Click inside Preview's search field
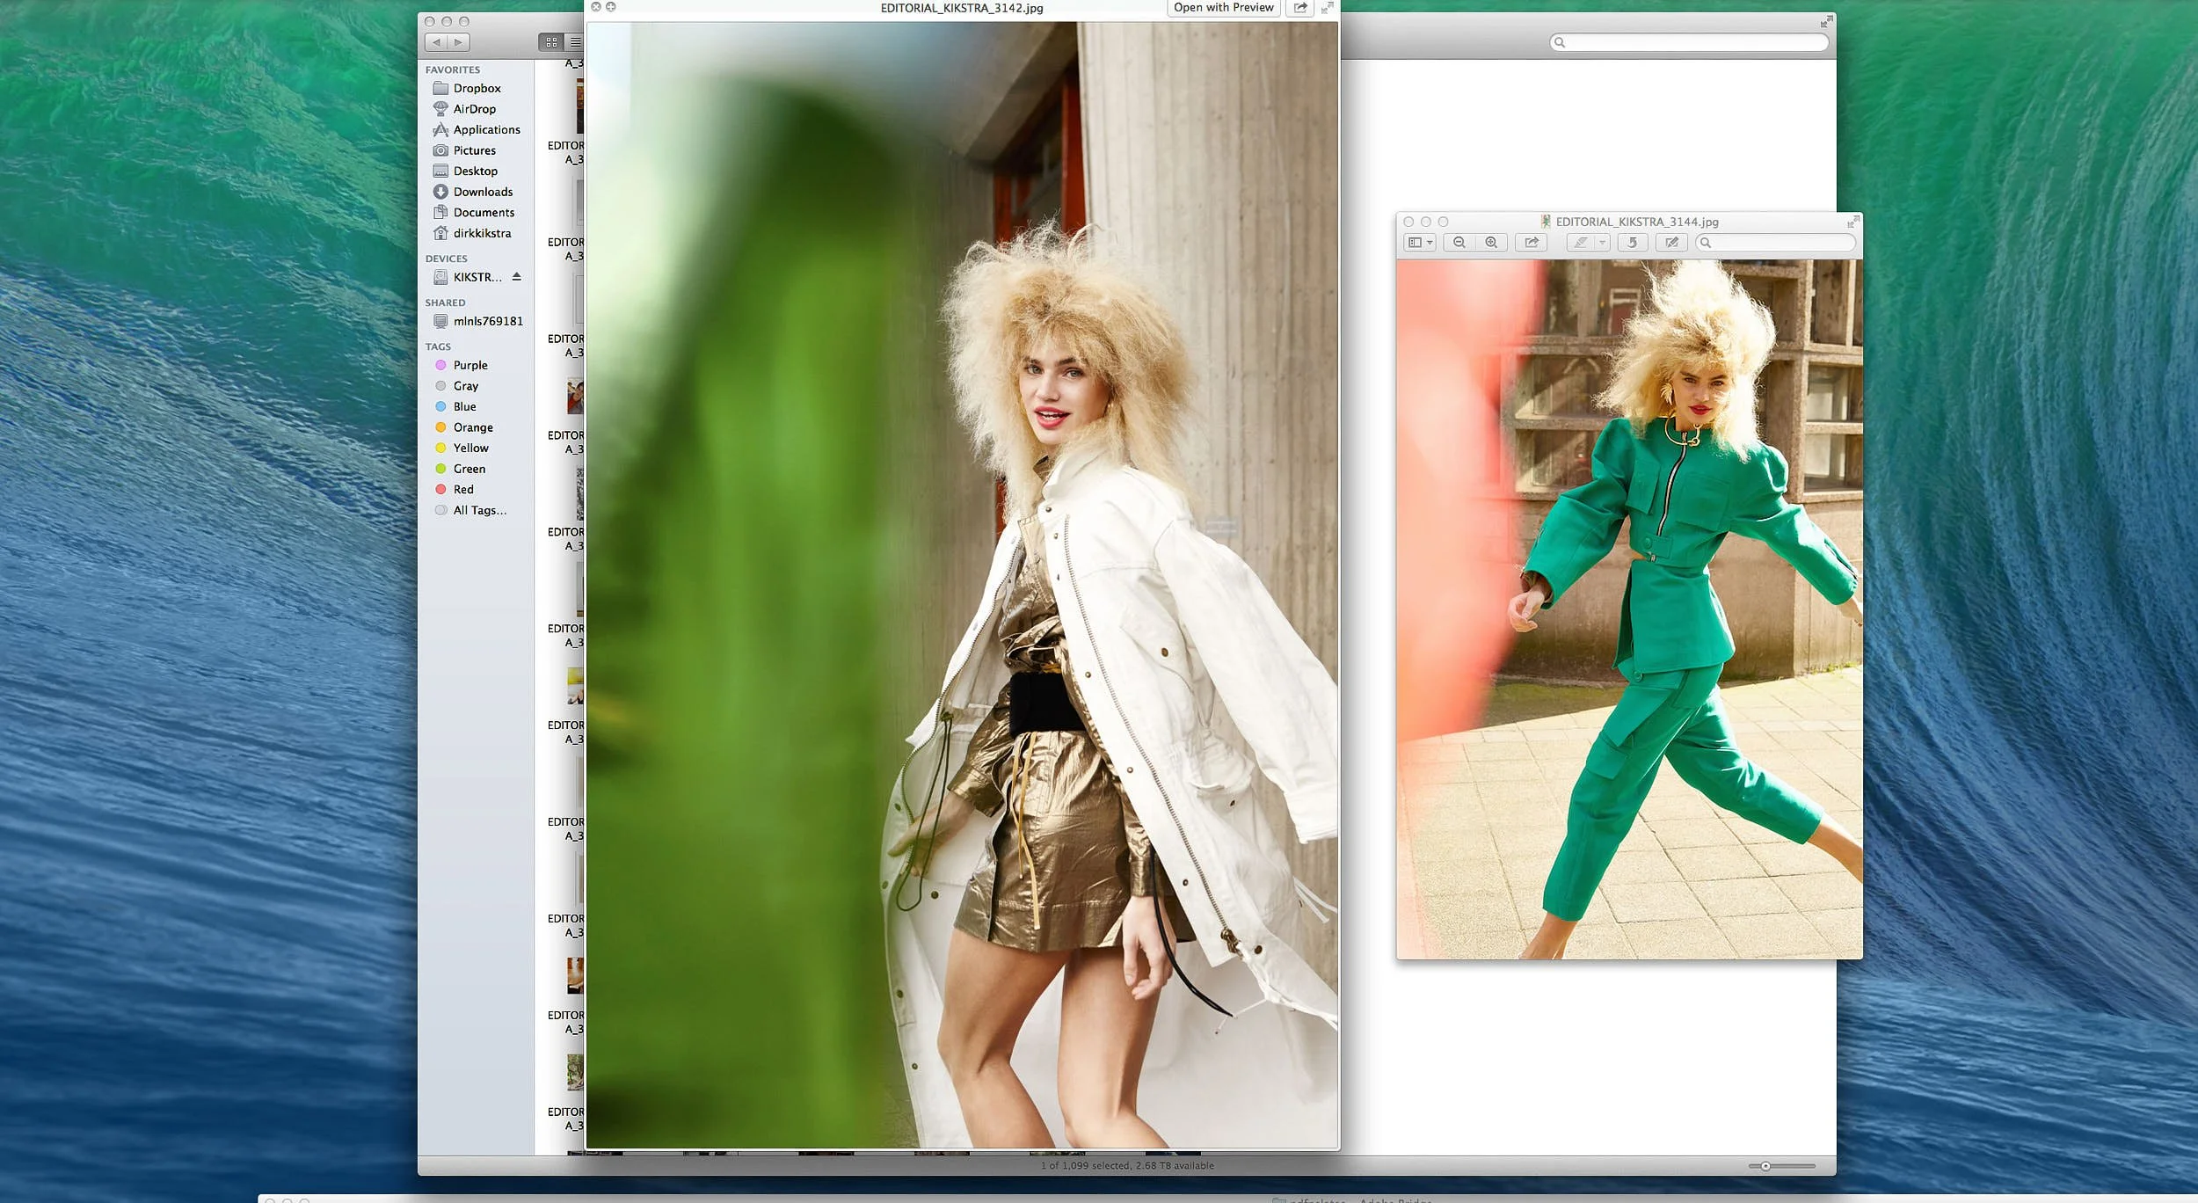Screen dimensions: 2198x1203 click(1776, 243)
